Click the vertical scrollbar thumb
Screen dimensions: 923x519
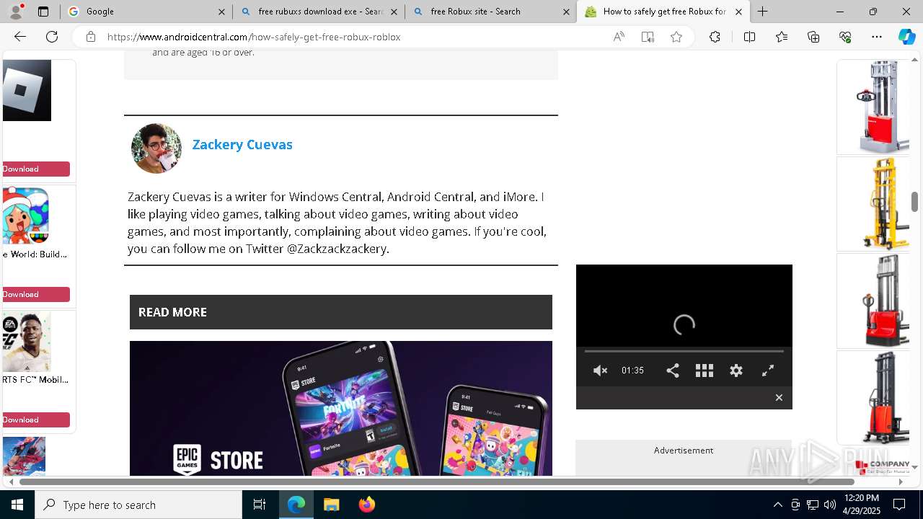[x=915, y=203]
